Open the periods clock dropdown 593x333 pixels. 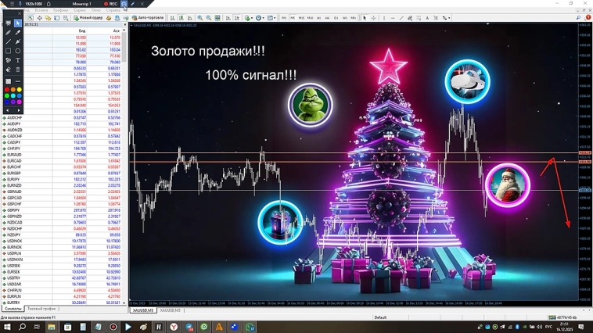[x=259, y=18]
